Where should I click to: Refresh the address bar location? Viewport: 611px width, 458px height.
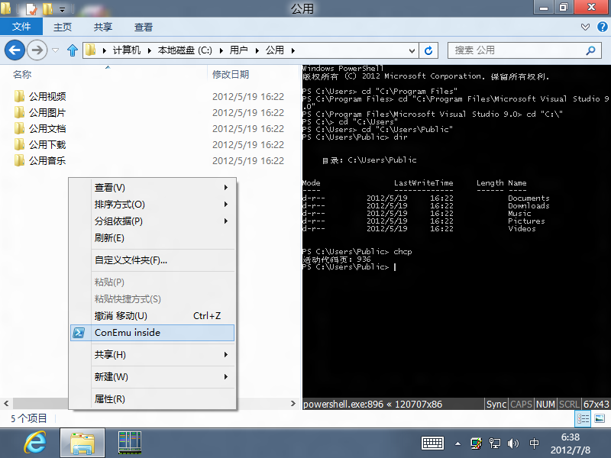(428, 50)
